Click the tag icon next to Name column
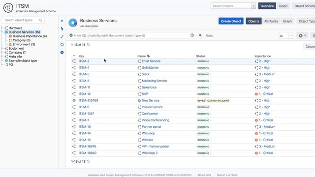The width and height of the screenshot is (315, 177). tap(148, 56)
